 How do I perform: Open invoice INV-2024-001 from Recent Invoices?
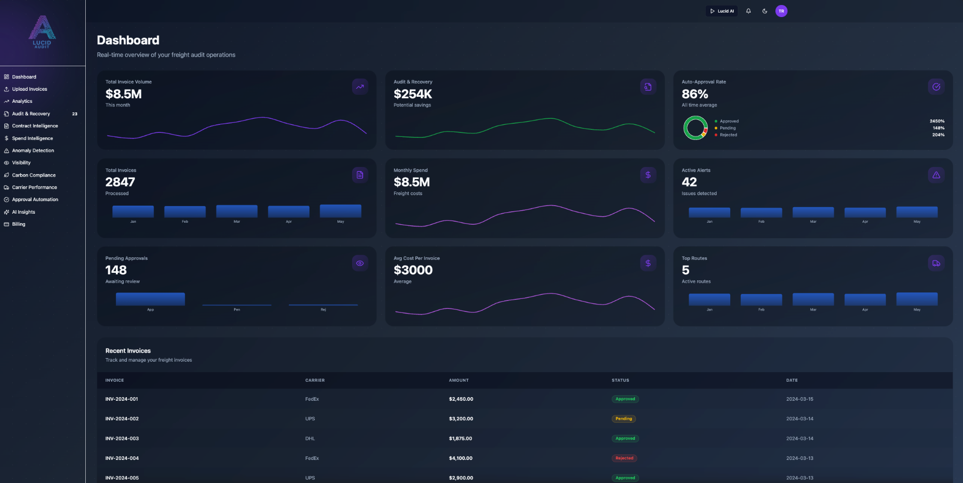point(122,399)
